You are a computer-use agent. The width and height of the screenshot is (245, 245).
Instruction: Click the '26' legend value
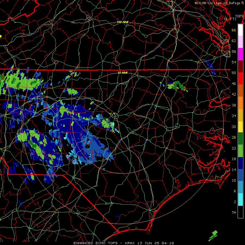234,137
